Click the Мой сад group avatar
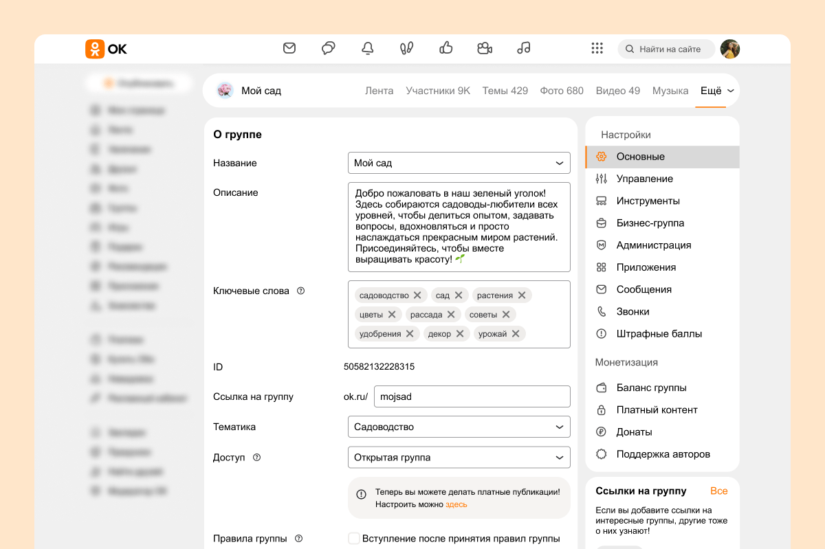The width and height of the screenshot is (825, 549). click(225, 90)
